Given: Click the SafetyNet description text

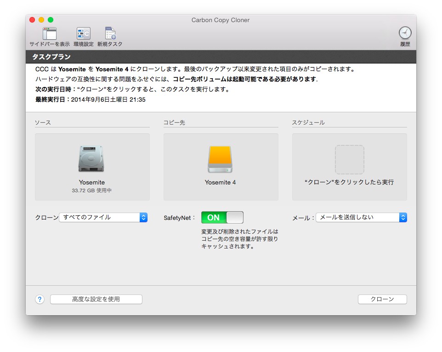Looking at the screenshot, I should tap(239, 239).
